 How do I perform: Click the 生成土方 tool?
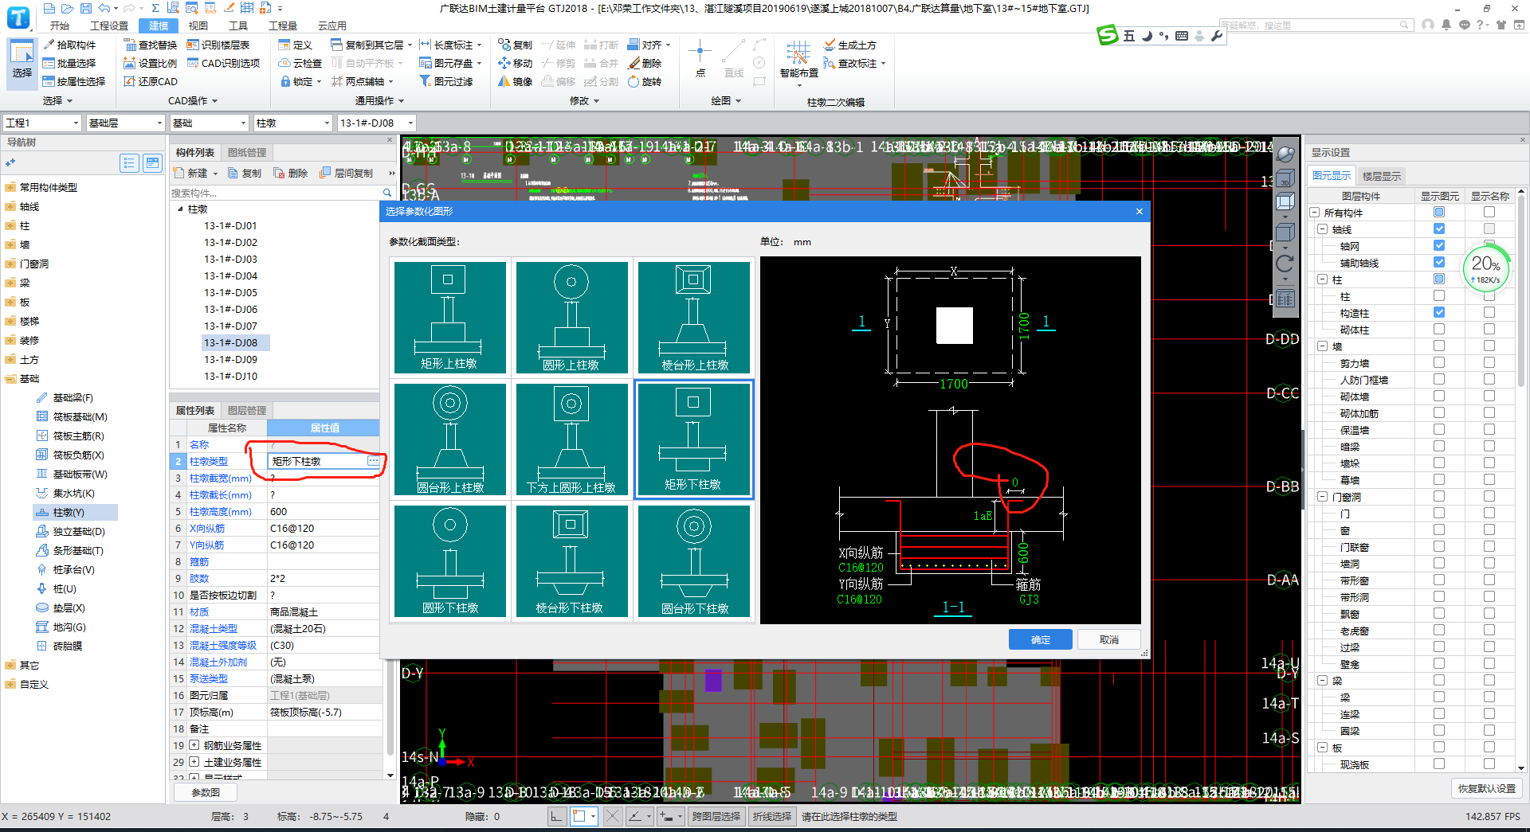(849, 45)
